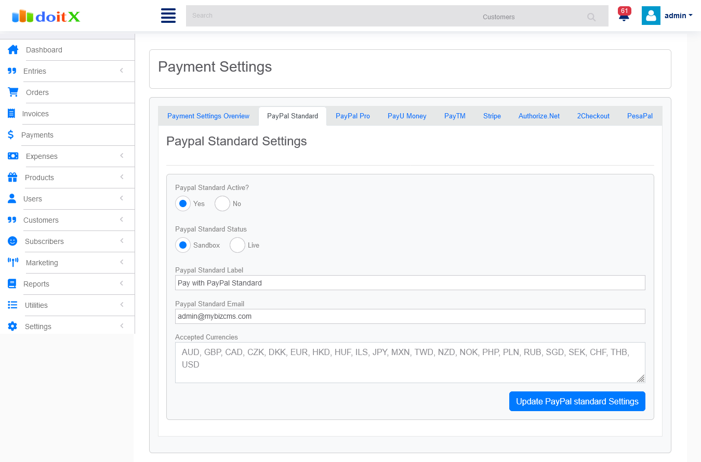Screen dimensions: 701x462
Task: Open the Stripe settings tab
Action: pos(492,116)
